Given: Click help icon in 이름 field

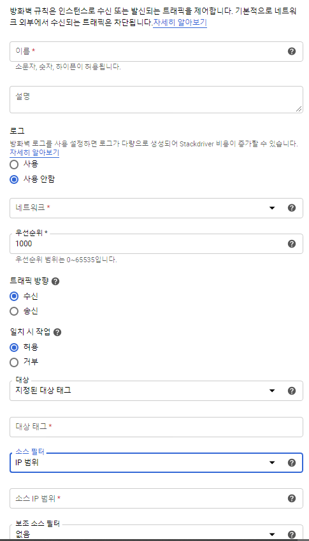Looking at the screenshot, I should tap(292, 52).
